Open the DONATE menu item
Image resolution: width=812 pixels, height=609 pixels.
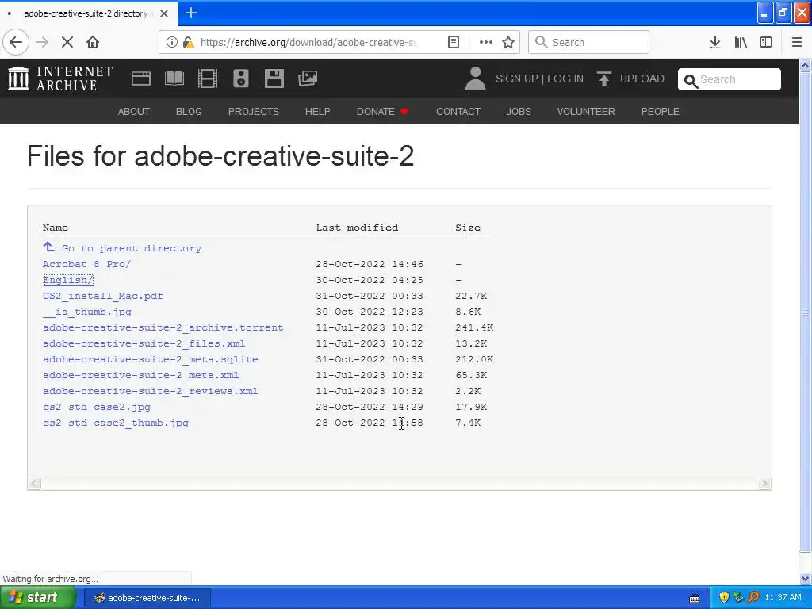click(x=382, y=111)
